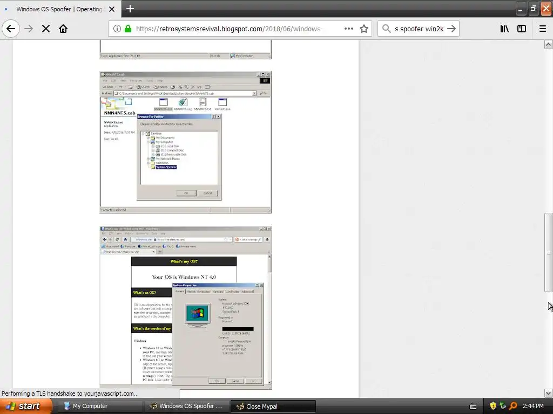Switch to Windows OS Spoofer taskbar button
Screen dimensions: 553x414
(x=186, y=406)
